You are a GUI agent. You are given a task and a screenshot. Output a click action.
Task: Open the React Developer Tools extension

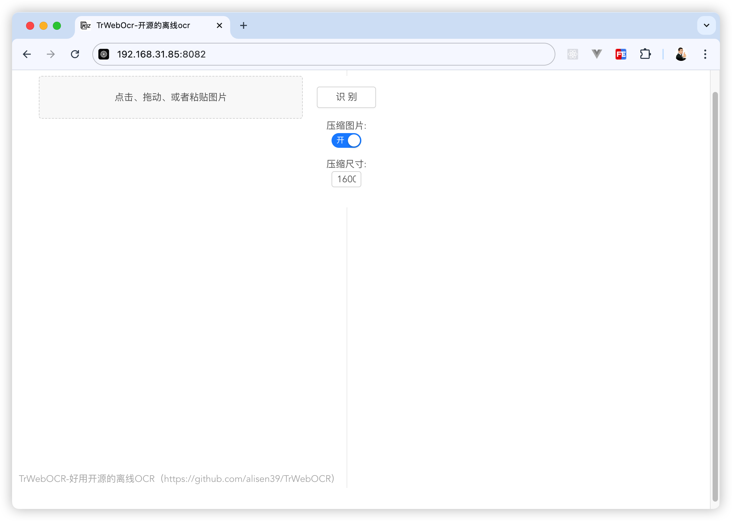tap(573, 54)
